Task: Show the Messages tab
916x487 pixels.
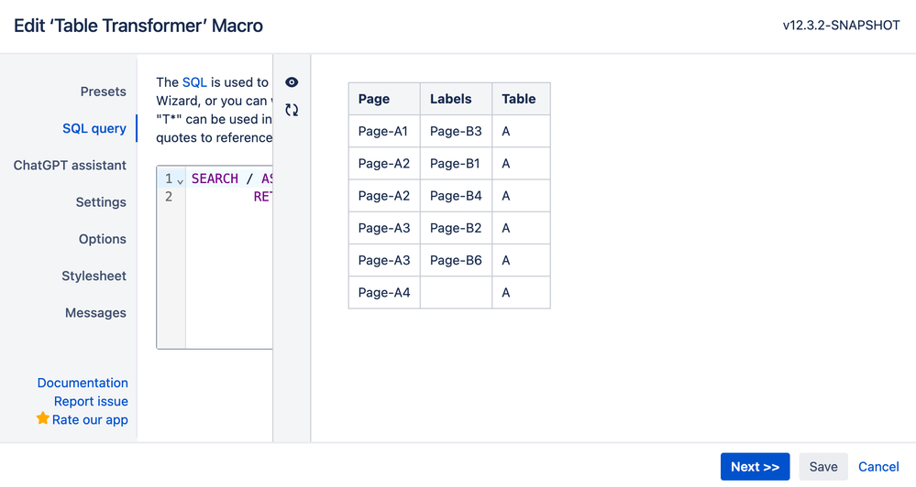Action: (95, 313)
